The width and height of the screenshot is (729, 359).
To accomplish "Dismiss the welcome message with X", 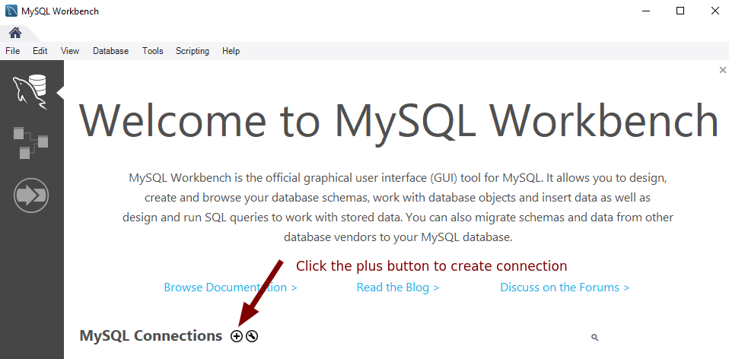I will [722, 70].
